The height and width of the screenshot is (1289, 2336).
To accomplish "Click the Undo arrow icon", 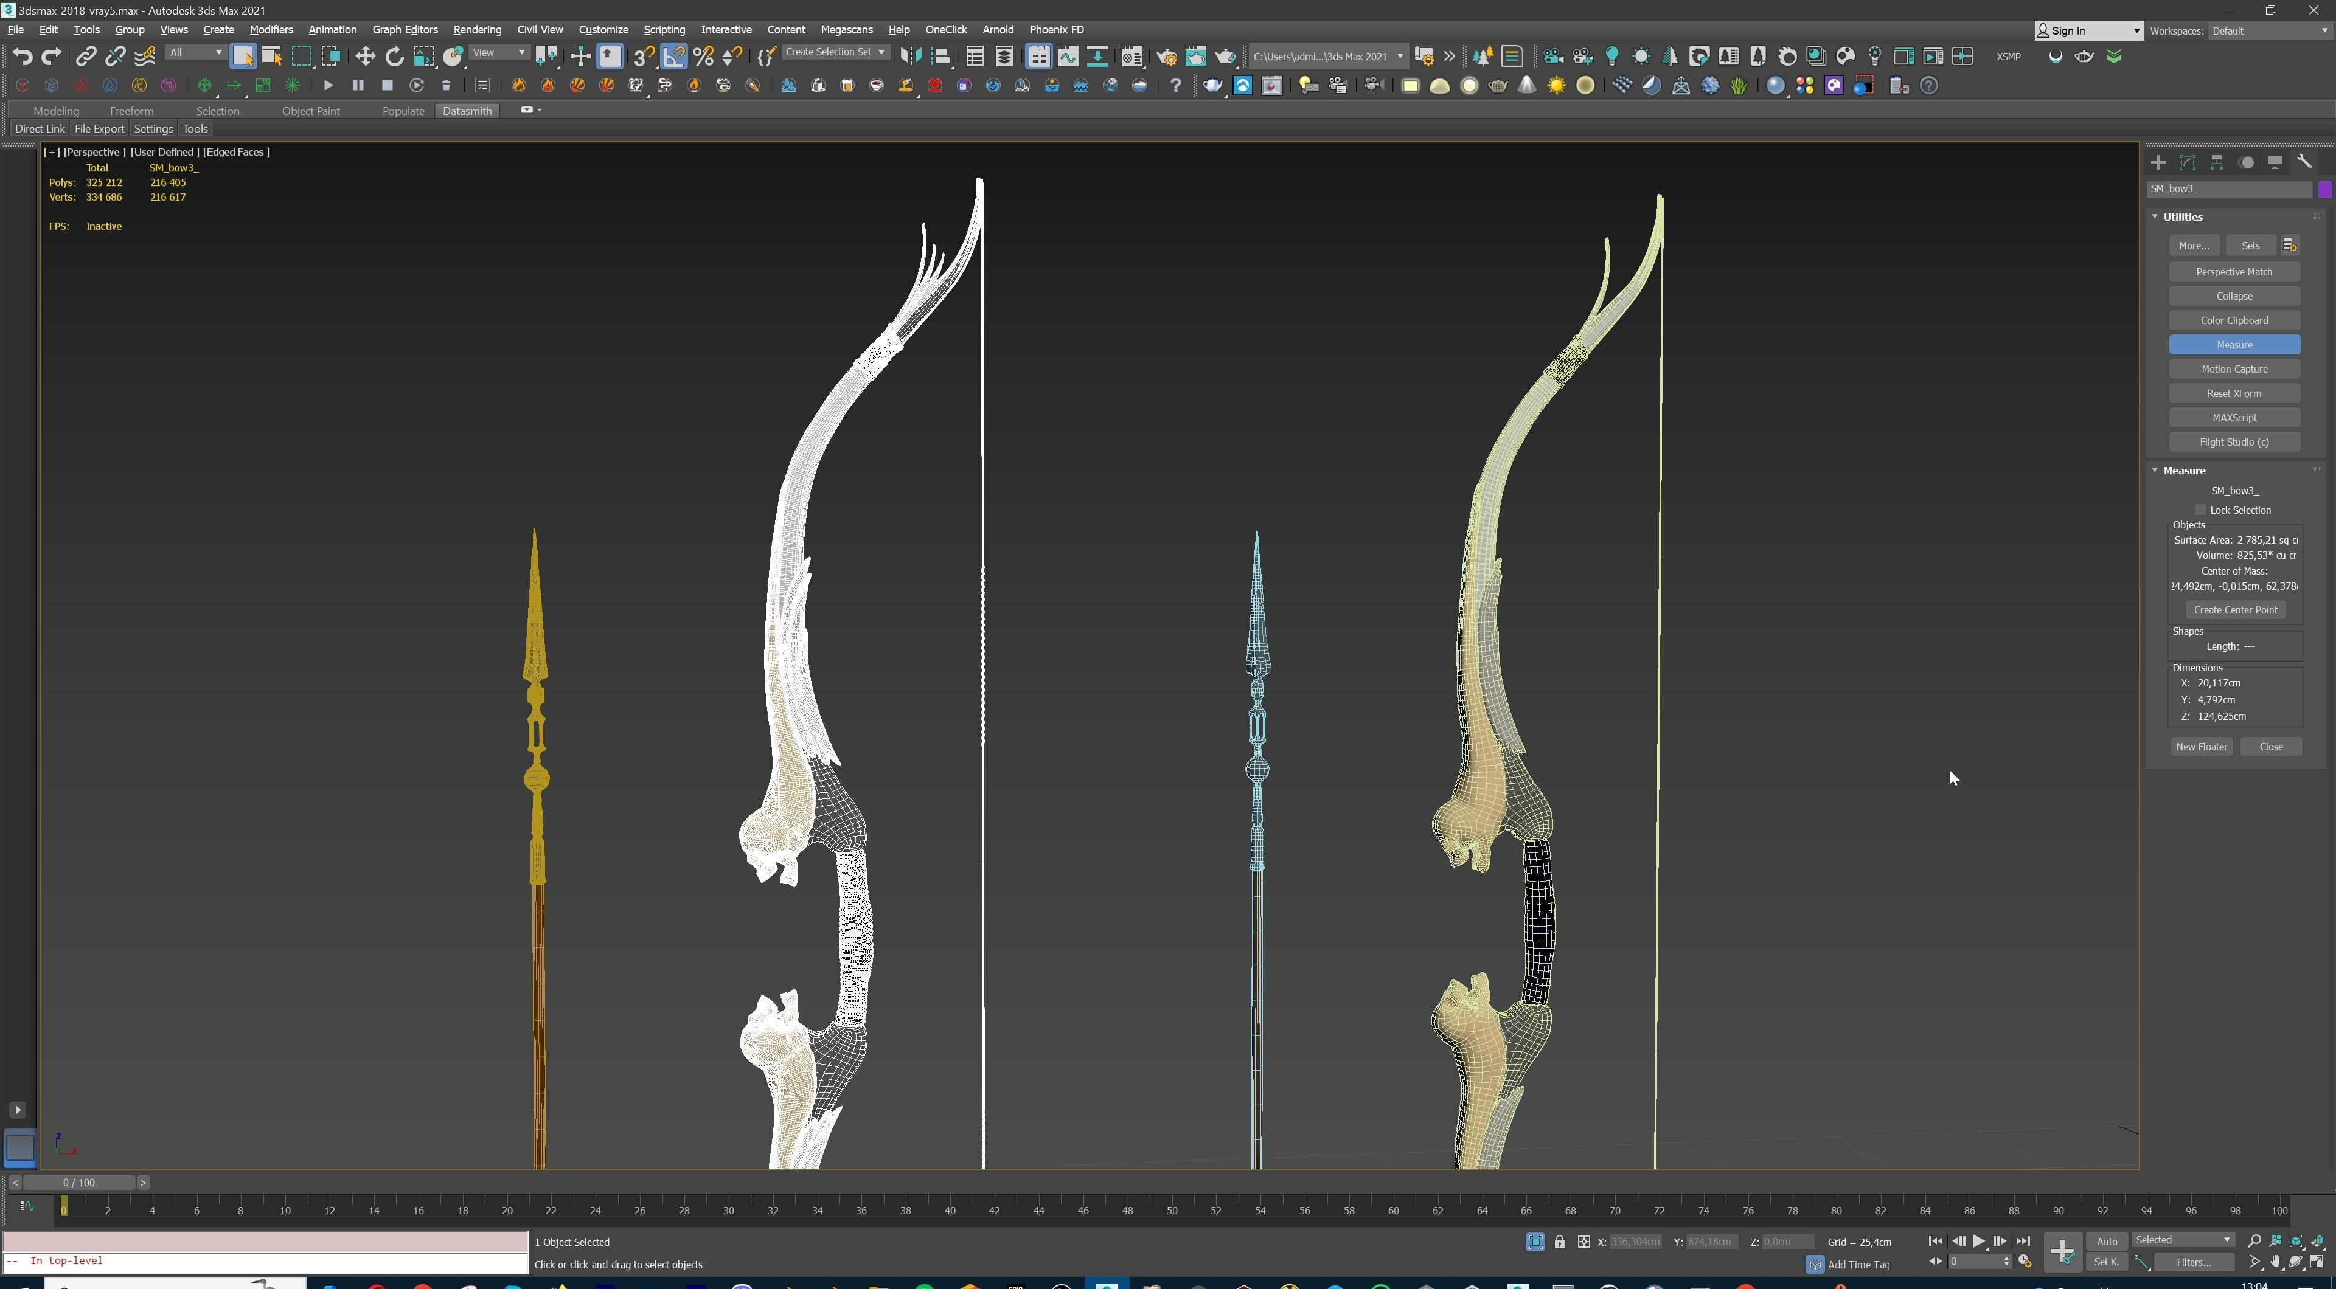I will 23,56.
